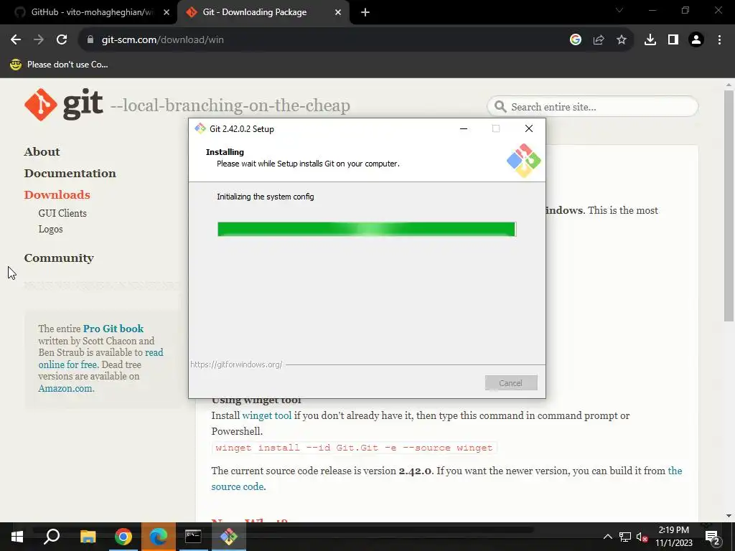Minimize the Git 2.42.0.2 Setup window
This screenshot has width=735, height=551.
point(464,128)
